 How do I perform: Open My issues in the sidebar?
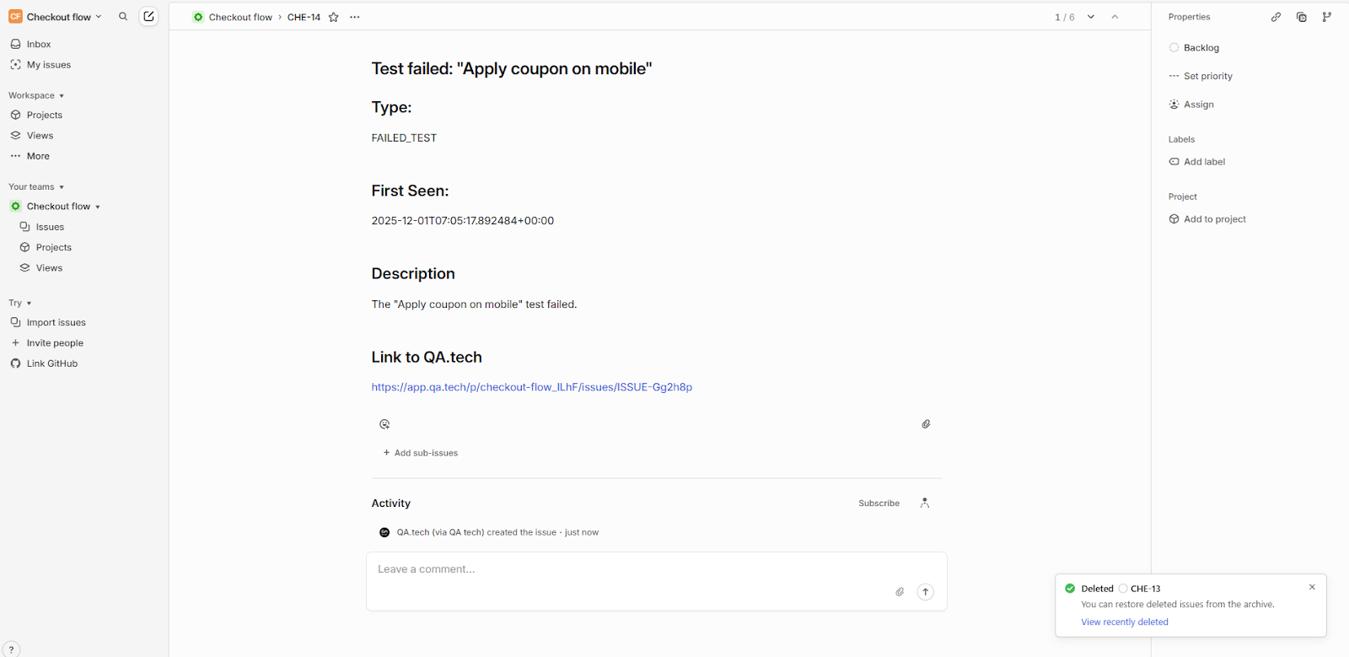(x=49, y=65)
